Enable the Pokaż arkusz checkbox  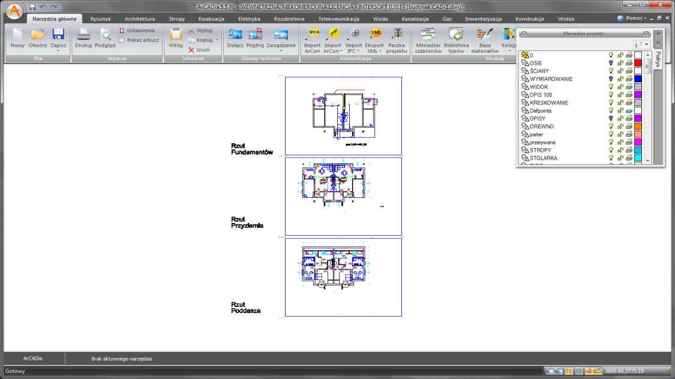pos(121,40)
